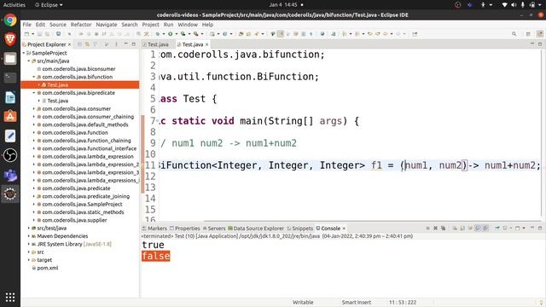Open the Files app in the dock
The image size is (546, 307).
[10, 59]
